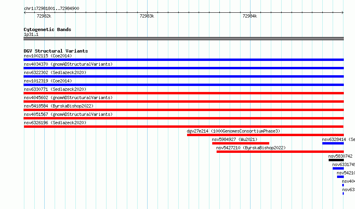The height and width of the screenshot is (209, 355).
Task: Click the 1p31.1 band label
Action: pos(31,35)
